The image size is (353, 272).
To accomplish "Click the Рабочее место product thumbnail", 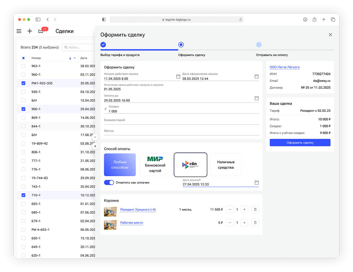I will [x=110, y=225].
